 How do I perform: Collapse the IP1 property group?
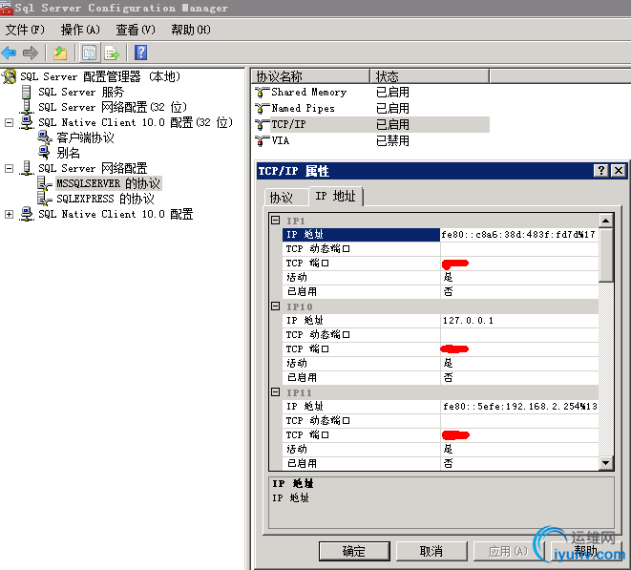tap(275, 221)
